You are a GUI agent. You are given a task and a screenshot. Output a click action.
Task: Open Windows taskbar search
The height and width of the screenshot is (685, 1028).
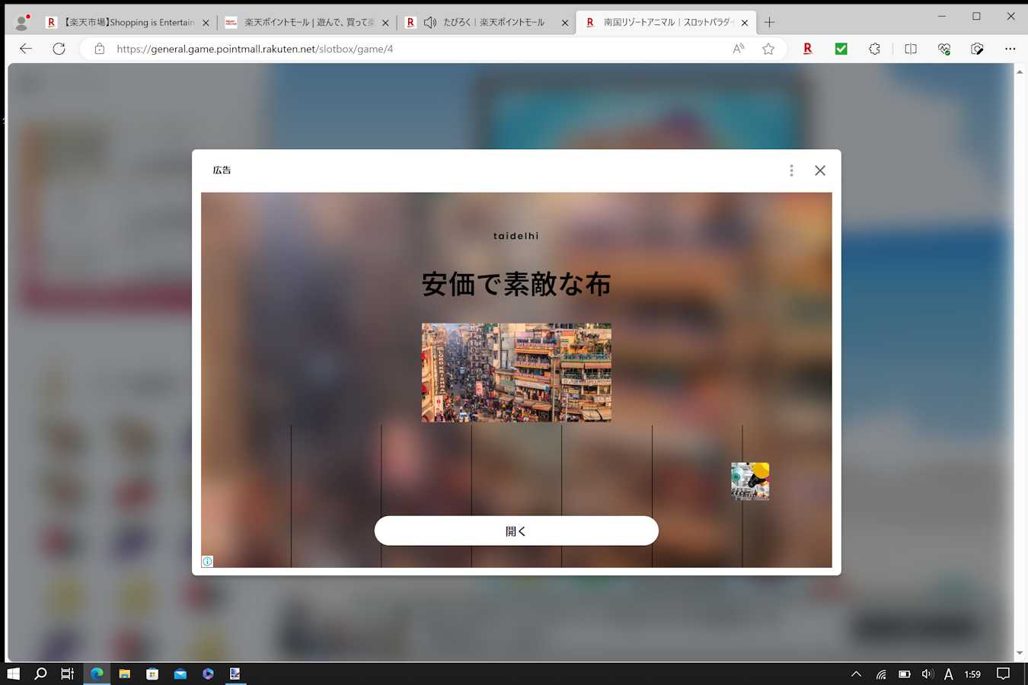pyautogui.click(x=41, y=674)
